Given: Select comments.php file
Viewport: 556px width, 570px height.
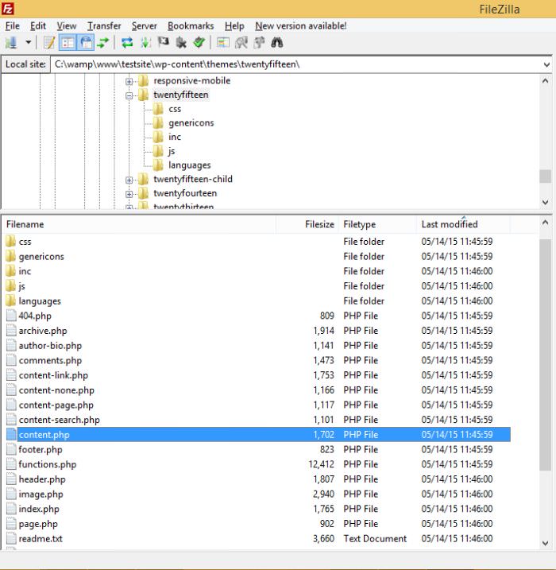Looking at the screenshot, I should point(257,360).
